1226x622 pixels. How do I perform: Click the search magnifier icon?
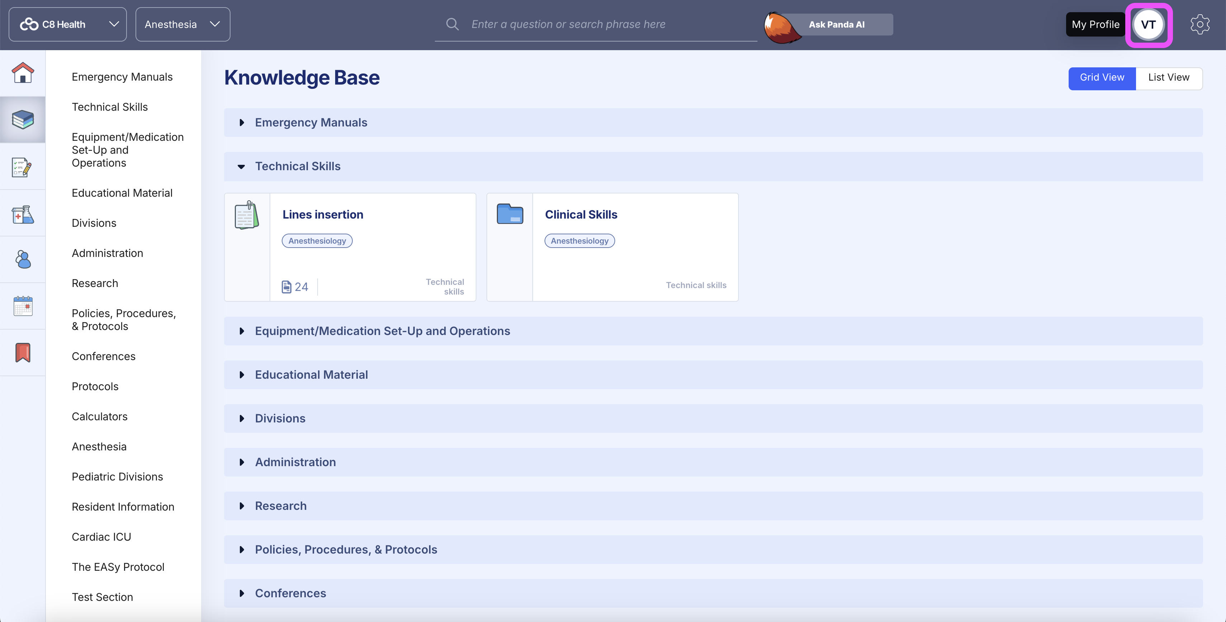click(x=452, y=24)
